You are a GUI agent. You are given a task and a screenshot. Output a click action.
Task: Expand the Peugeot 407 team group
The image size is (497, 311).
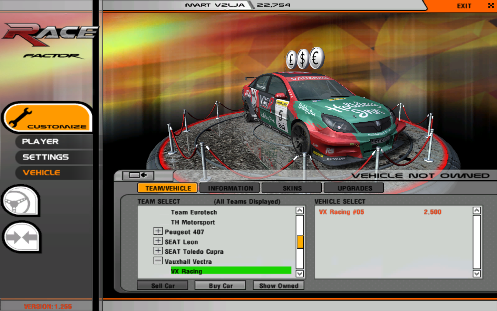(x=158, y=231)
